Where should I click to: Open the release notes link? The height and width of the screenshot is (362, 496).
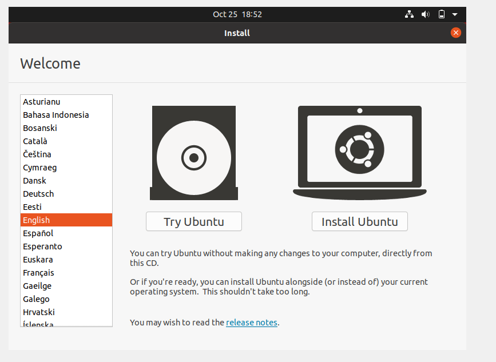point(252,323)
